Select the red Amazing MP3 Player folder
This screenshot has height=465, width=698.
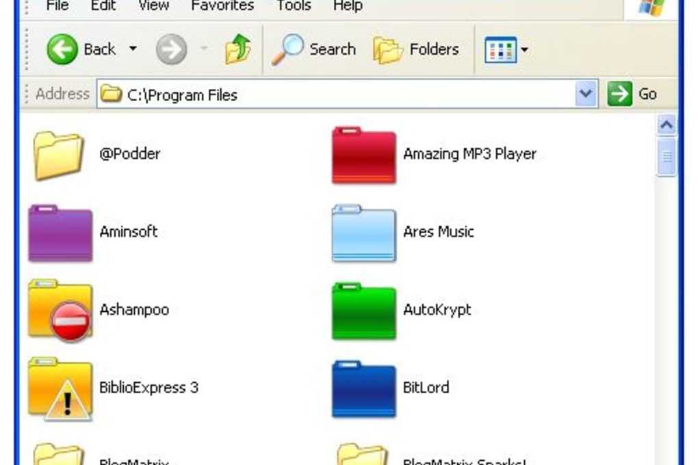tap(363, 156)
